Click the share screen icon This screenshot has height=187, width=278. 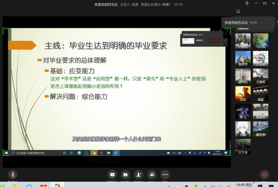pyautogui.click(x=112, y=175)
